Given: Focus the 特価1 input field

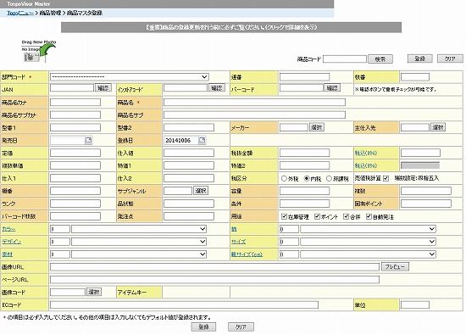Looking at the screenshot, I should [x=189, y=165].
